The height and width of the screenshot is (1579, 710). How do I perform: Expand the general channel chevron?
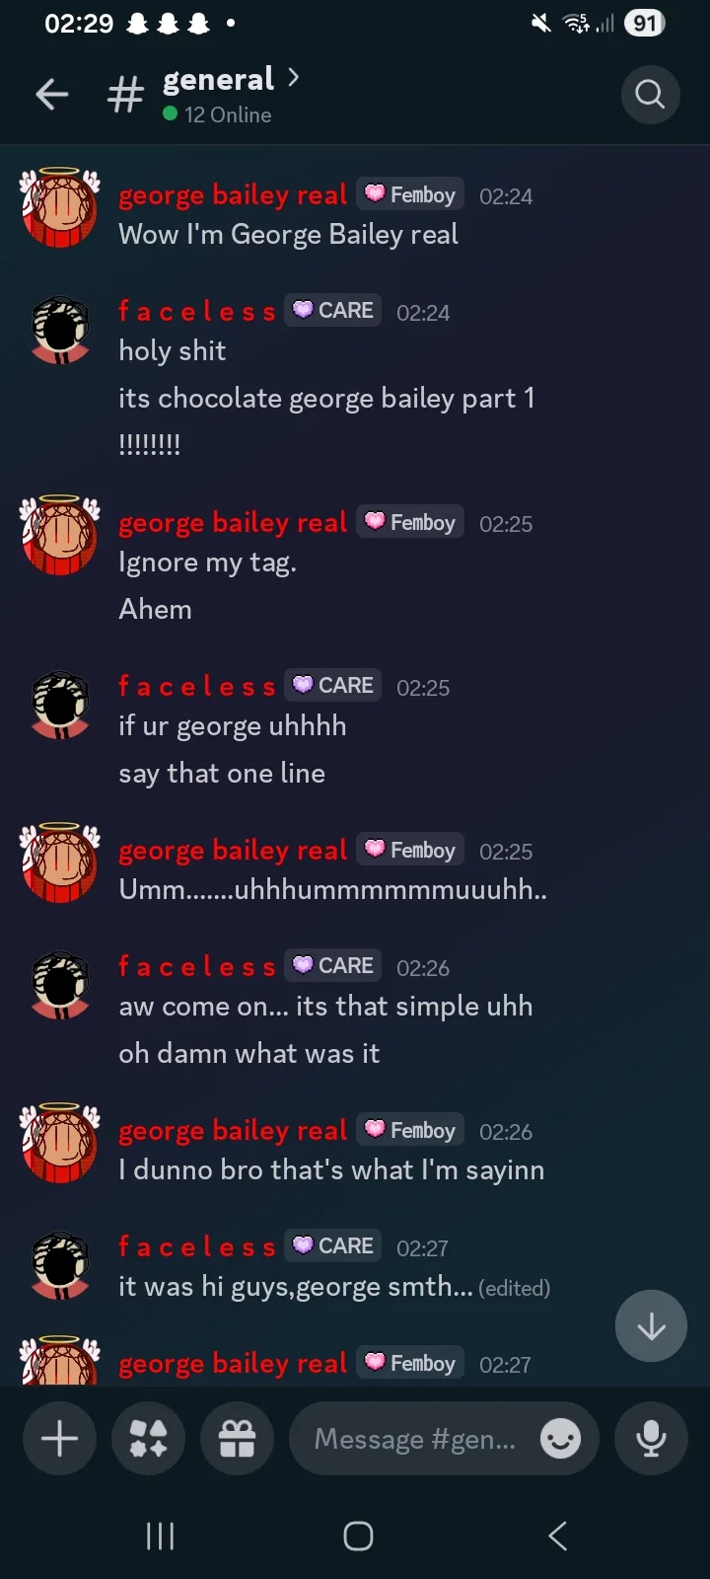293,78
